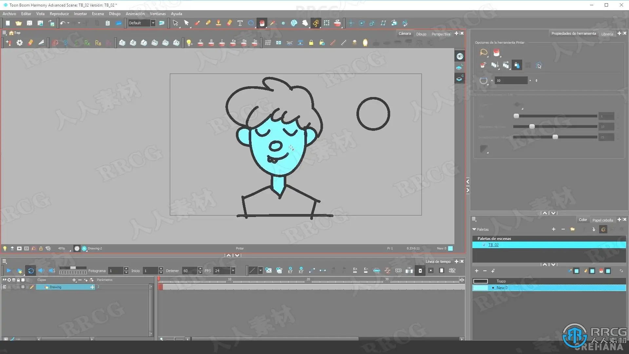Click the Detener frame input field
This screenshot has height=354, width=629.
[189, 271]
